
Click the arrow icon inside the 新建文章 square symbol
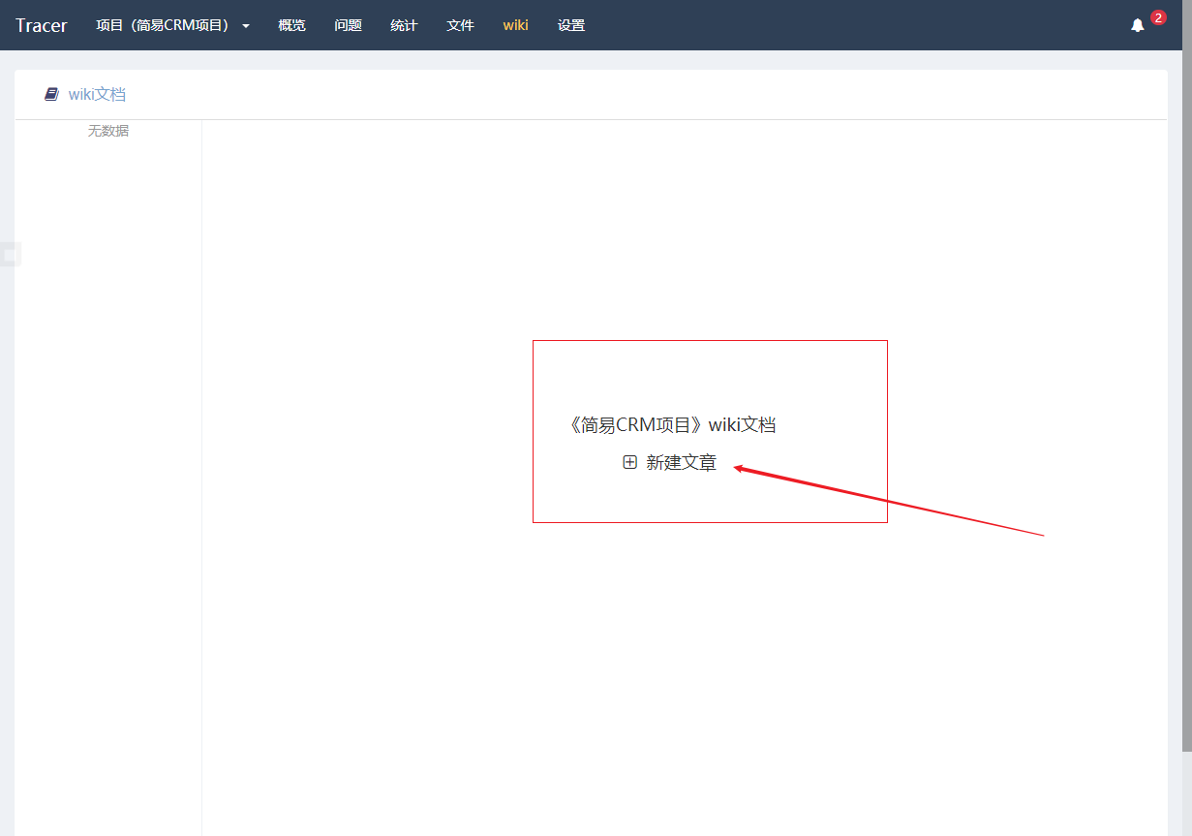tap(629, 462)
